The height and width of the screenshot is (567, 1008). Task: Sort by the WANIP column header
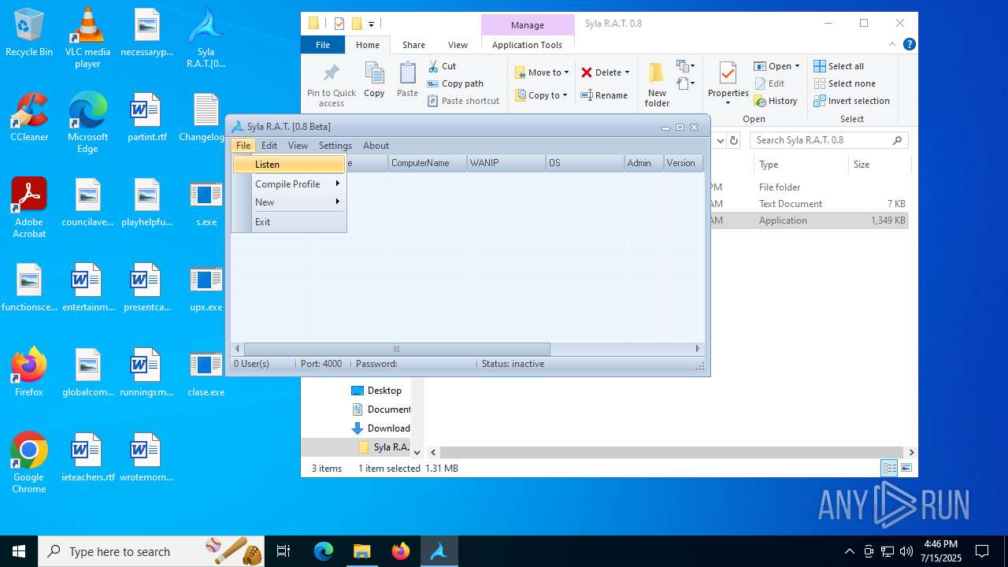pos(506,163)
